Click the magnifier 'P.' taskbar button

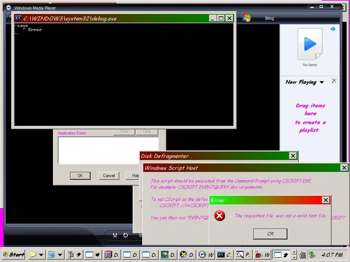point(243,254)
